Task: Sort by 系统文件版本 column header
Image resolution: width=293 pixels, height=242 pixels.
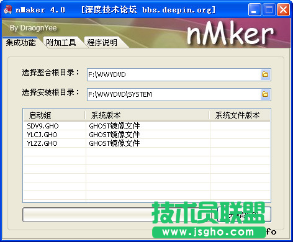Action: tap(239, 115)
